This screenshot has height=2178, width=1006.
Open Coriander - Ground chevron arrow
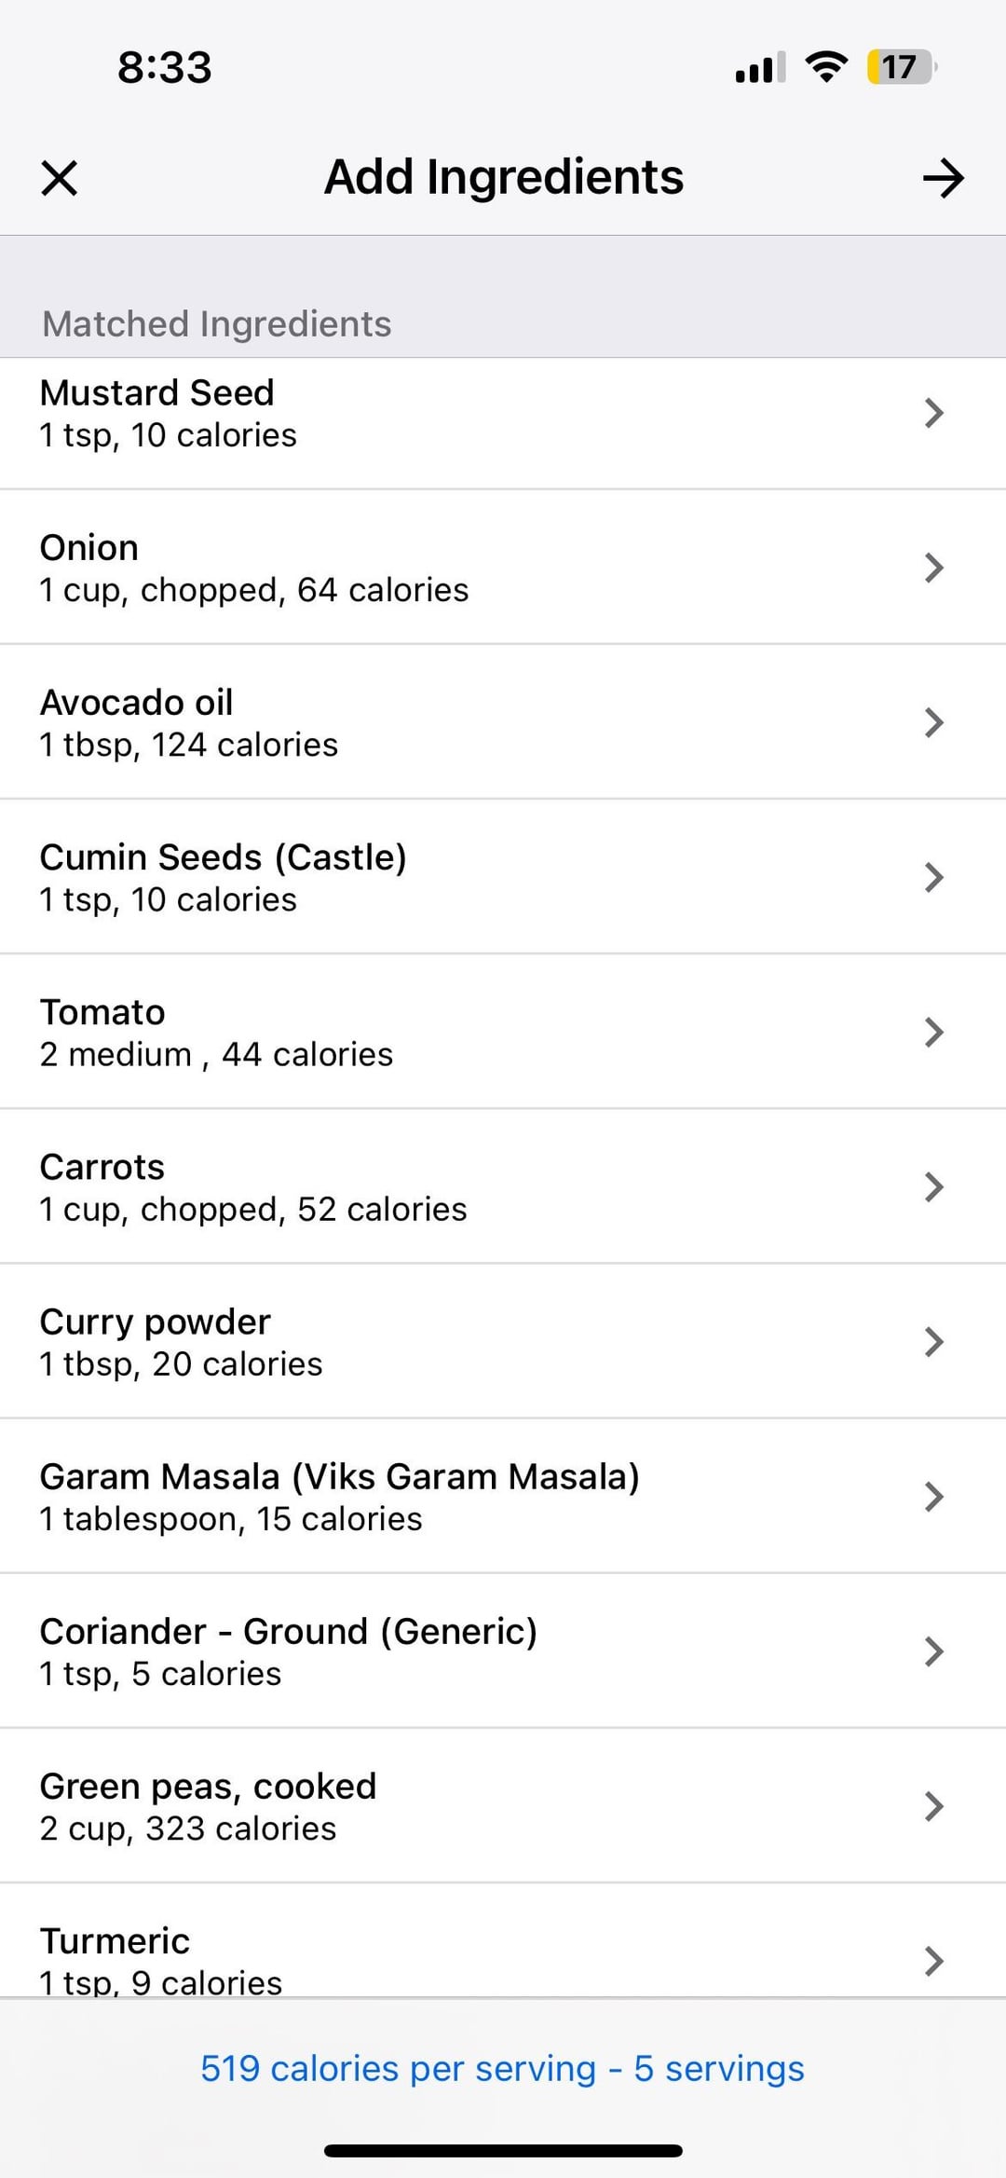point(933,1651)
